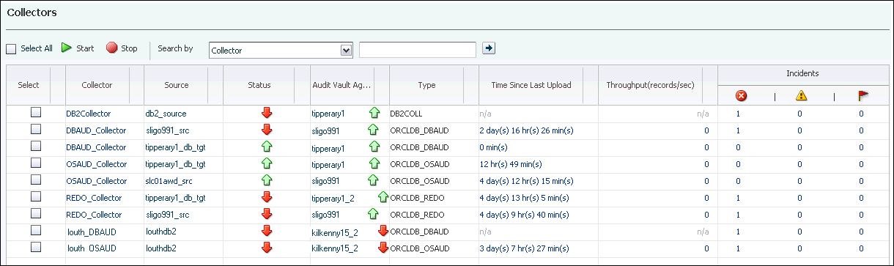Viewport: 894px width, 266px height.
Task: Click DB2COLL type cell
Action: click(x=406, y=114)
